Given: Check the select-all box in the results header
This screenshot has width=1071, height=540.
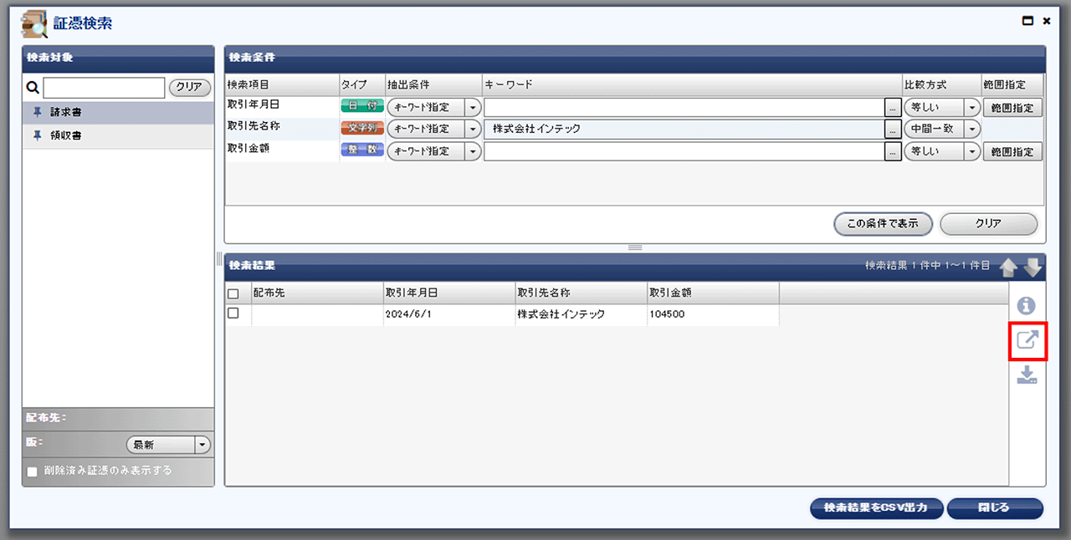Looking at the screenshot, I should point(233,293).
